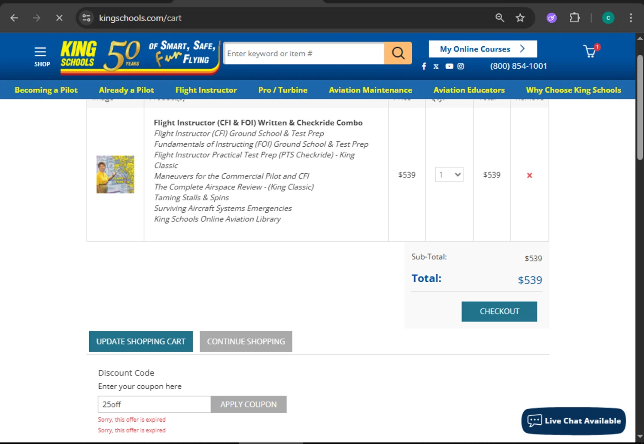Open the Live Chat Available widget

574,421
